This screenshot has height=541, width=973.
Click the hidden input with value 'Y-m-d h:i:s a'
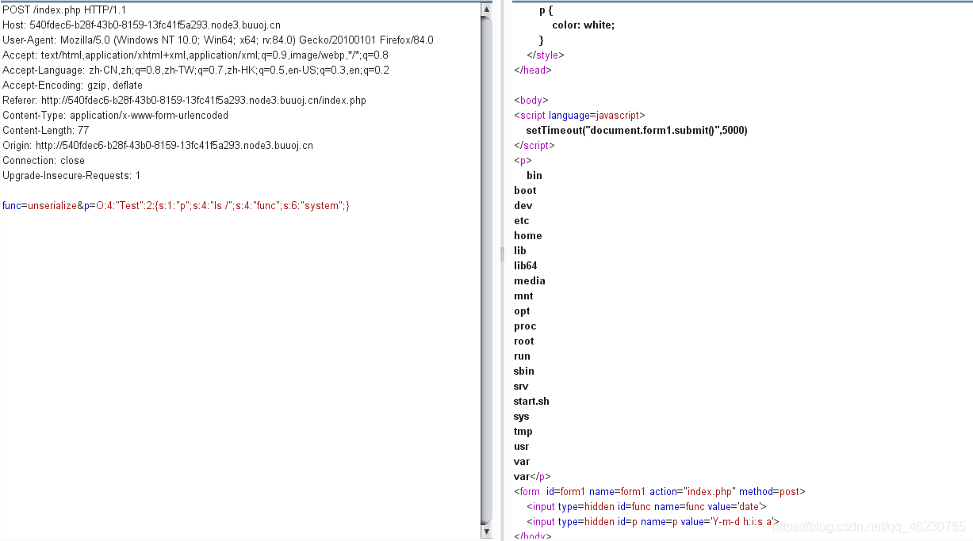pos(653,521)
